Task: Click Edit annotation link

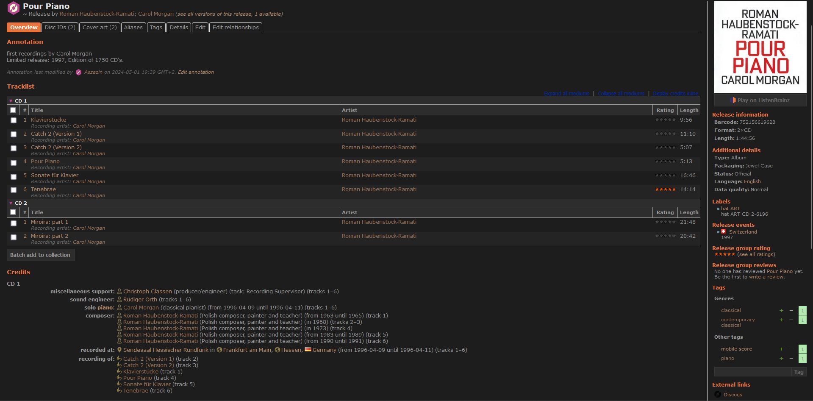Action: pos(196,72)
